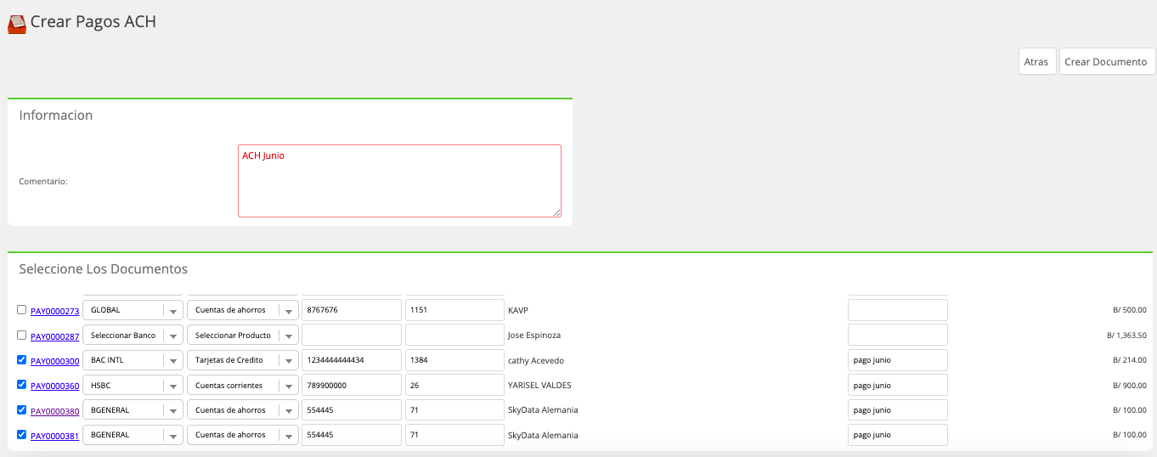The image size is (1157, 457).
Task: Uncheck the box for PAY0000380
Action: point(22,409)
